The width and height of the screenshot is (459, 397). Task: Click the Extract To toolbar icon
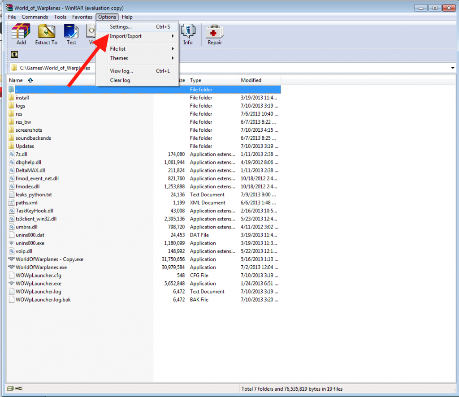46,31
